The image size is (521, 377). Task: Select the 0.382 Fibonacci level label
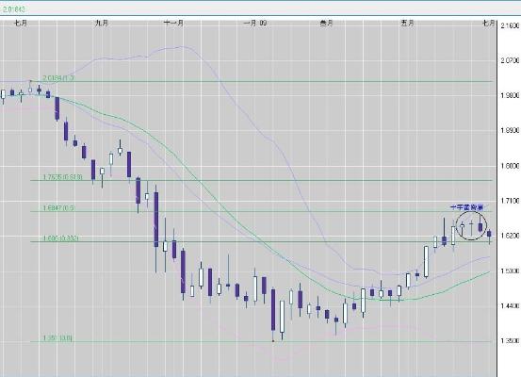[61, 238]
